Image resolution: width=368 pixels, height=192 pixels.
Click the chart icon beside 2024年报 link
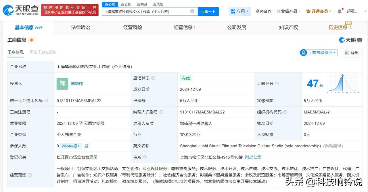tap(86, 146)
